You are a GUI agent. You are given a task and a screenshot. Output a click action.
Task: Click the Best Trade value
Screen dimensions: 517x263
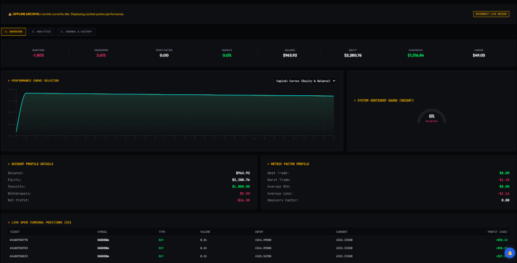504,173
